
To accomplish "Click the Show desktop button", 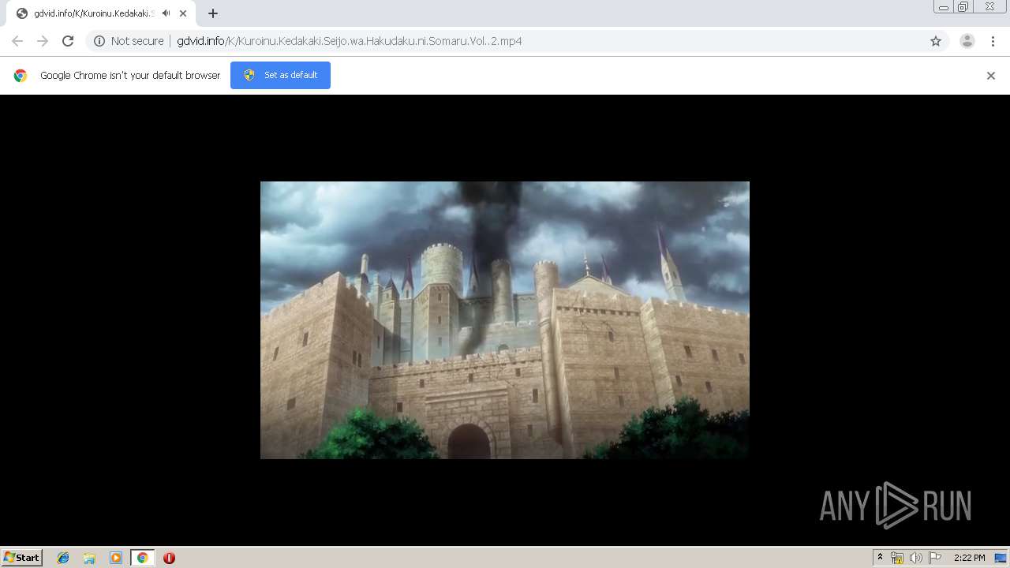I will coord(1001,558).
